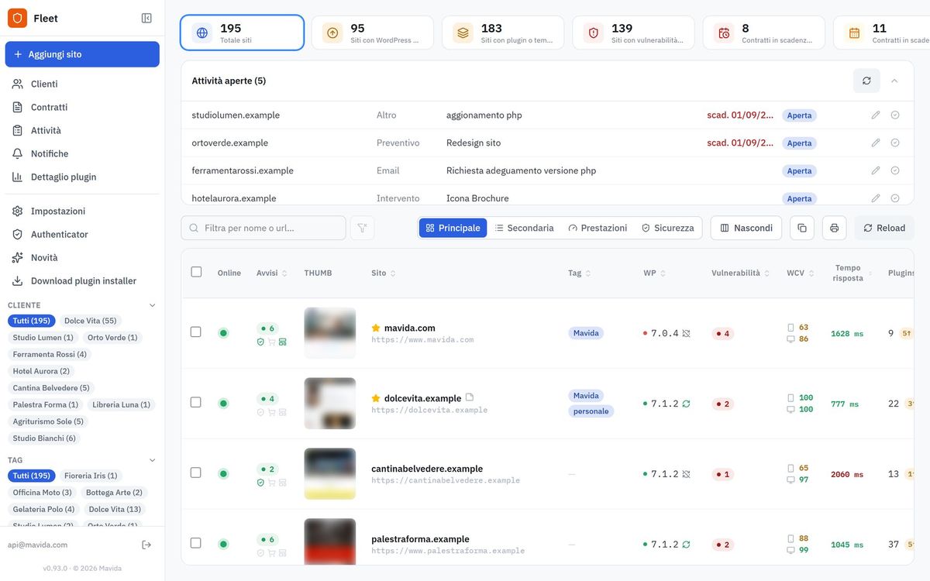Click note icon beside dolcevita.example
The width and height of the screenshot is (930, 581).
click(x=470, y=397)
